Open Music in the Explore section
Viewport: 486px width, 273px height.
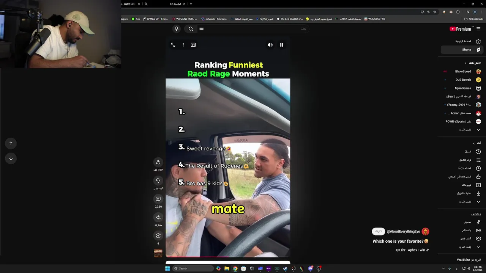(x=462, y=222)
